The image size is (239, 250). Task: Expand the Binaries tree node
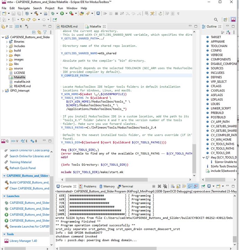6,41
